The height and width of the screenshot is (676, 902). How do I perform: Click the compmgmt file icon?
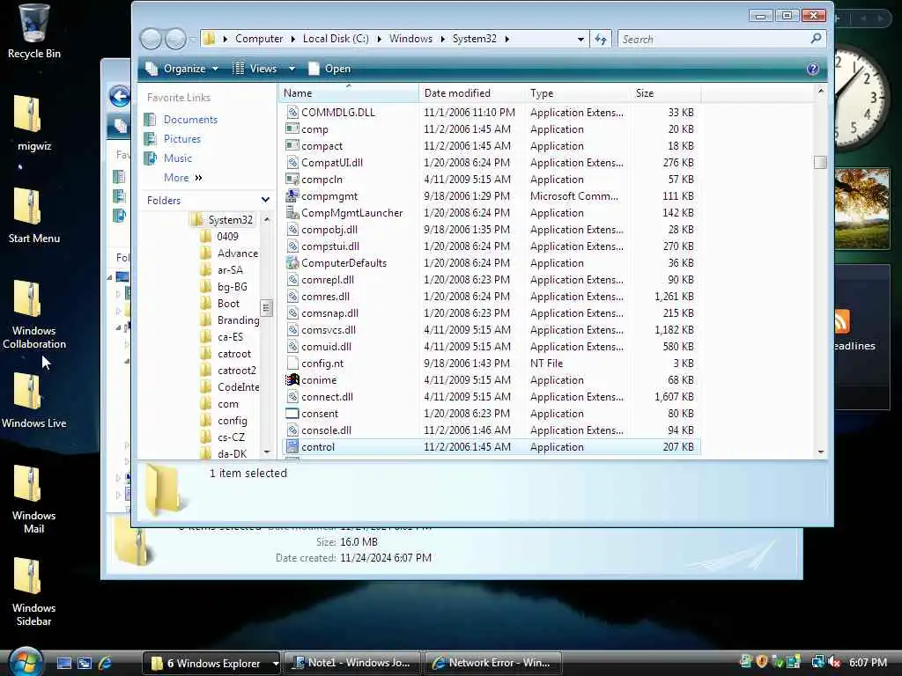click(x=292, y=195)
